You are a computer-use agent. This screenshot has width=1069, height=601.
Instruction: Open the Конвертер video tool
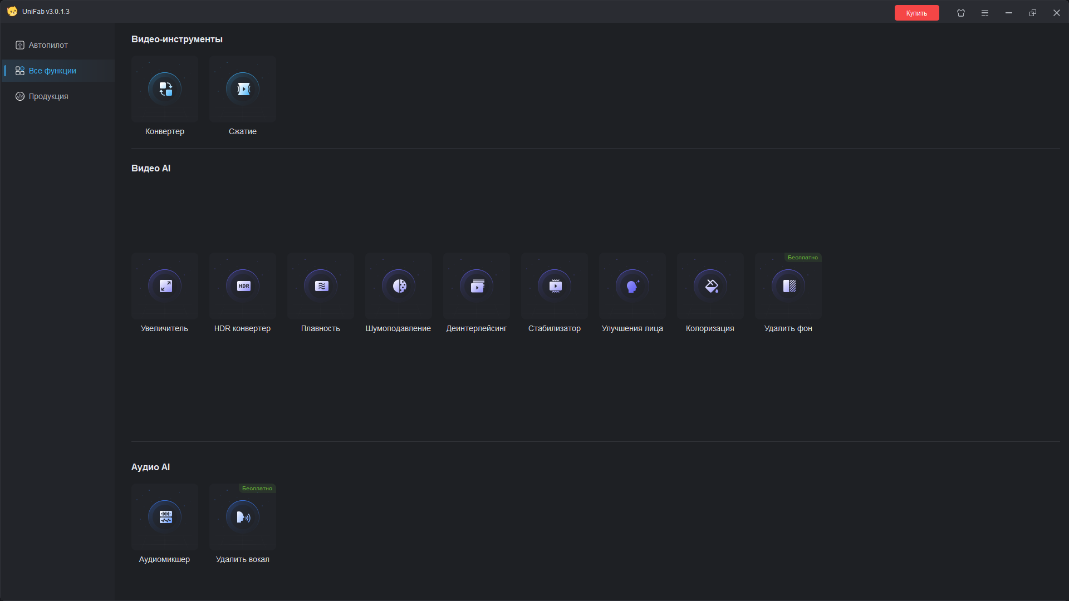(165, 89)
